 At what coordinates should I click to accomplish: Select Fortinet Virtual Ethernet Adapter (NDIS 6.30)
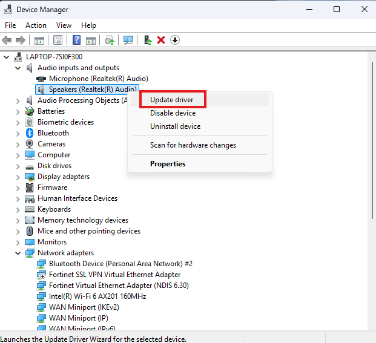(119, 286)
